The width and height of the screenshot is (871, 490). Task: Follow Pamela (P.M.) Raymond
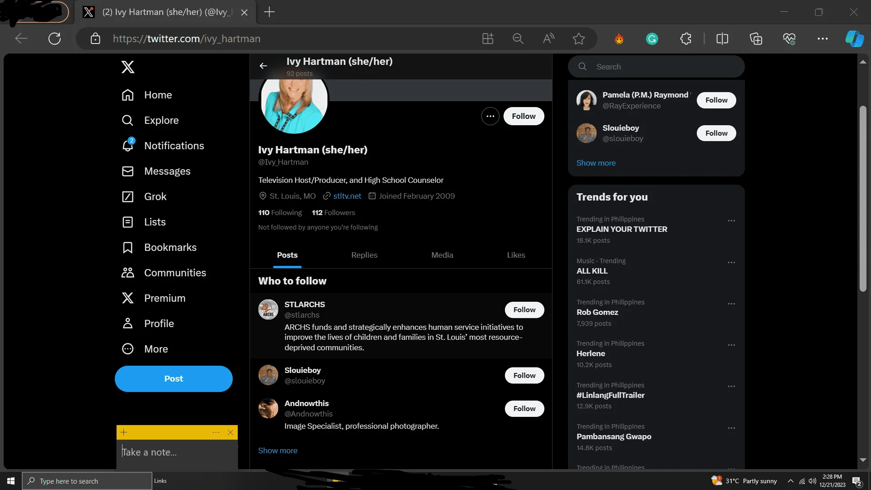pyautogui.click(x=716, y=100)
